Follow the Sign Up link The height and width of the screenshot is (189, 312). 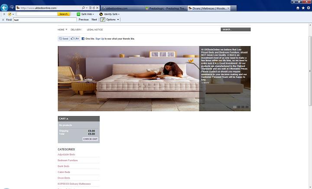[100, 39]
